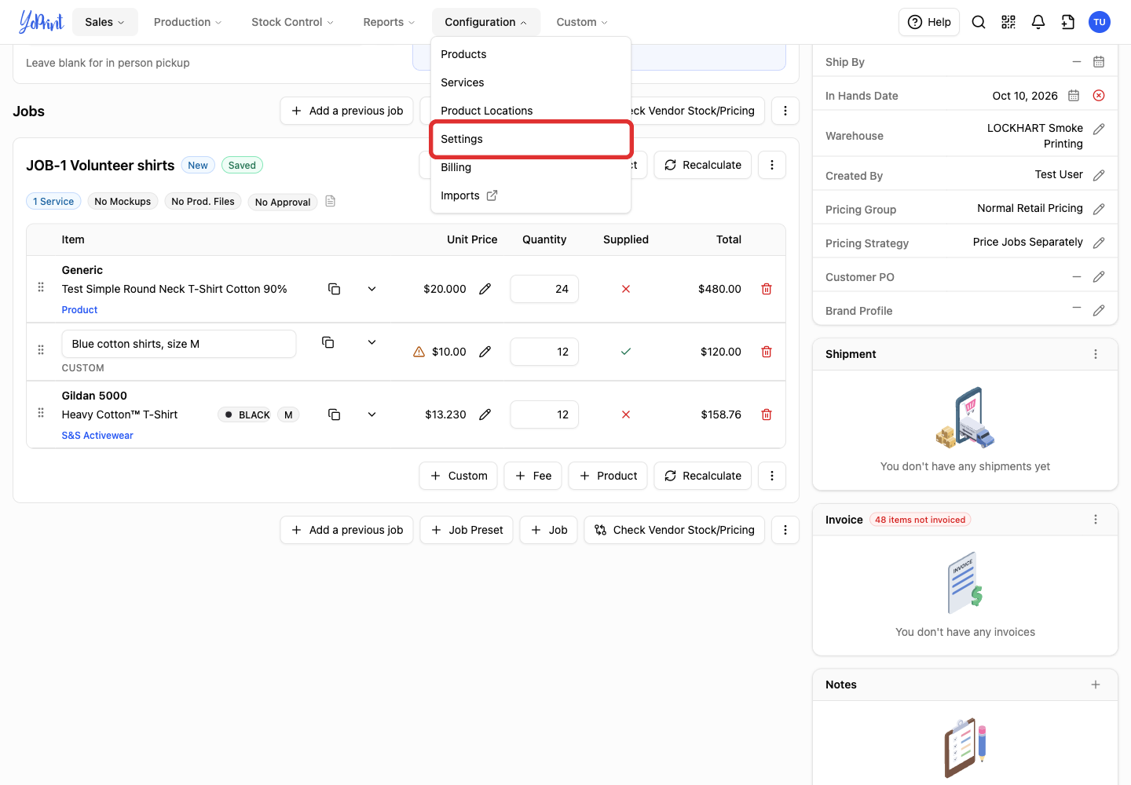The width and height of the screenshot is (1131, 785).
Task: Select Settings in Configuration menu
Action: coord(531,139)
